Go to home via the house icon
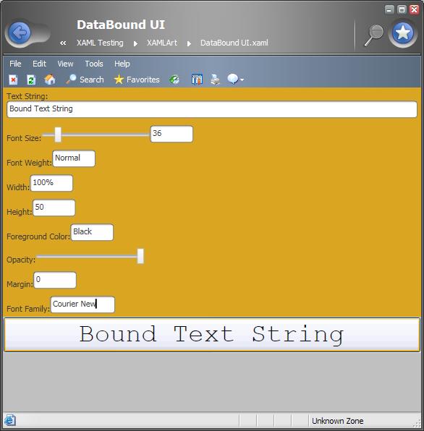Screen dimensions: 424x431 [x=50, y=80]
